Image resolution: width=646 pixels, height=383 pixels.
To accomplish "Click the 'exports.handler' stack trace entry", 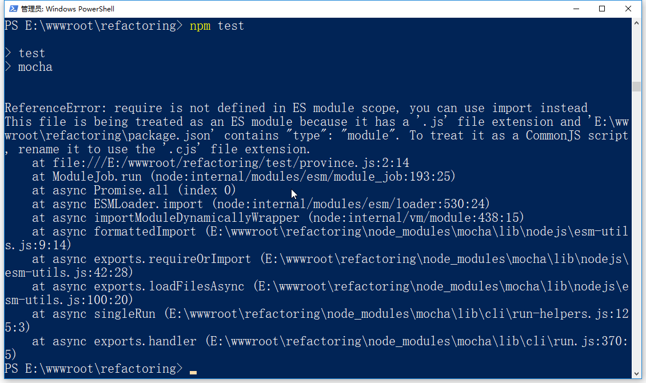I will (145, 341).
